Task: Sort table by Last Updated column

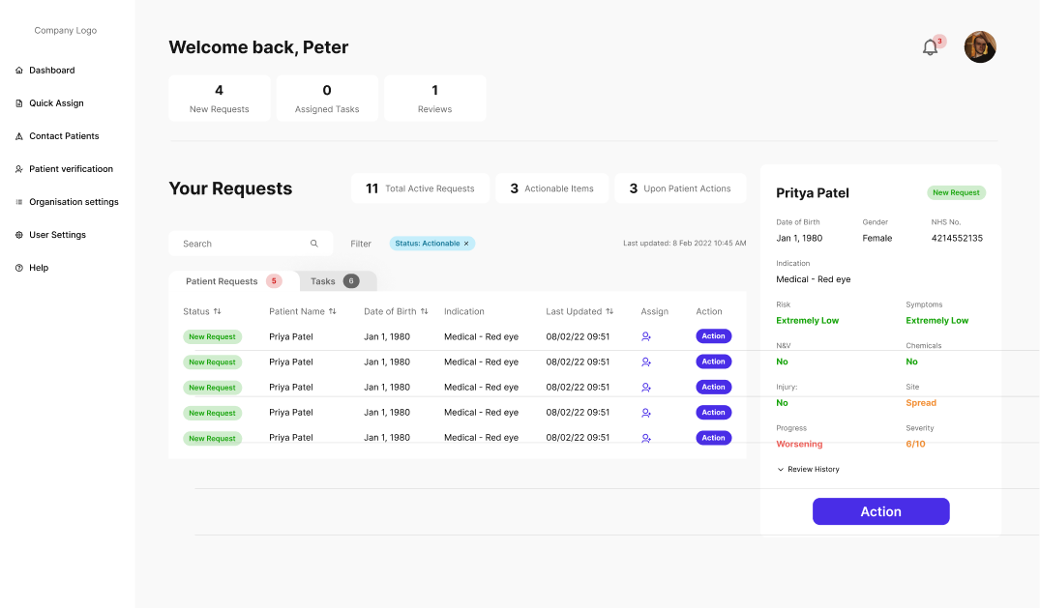Action: point(609,311)
